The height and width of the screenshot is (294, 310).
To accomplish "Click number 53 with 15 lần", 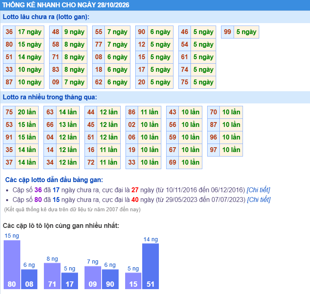I will pos(9,125).
